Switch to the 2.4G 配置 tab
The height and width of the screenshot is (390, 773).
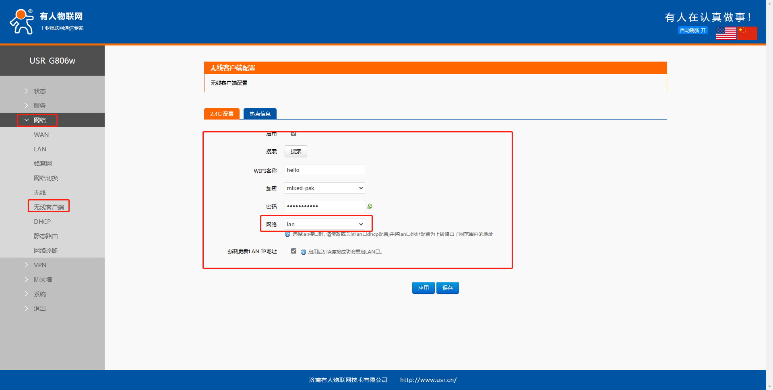(222, 114)
